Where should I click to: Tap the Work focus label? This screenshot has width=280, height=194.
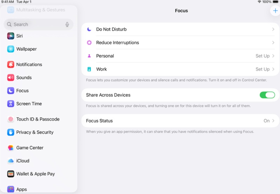[101, 69]
